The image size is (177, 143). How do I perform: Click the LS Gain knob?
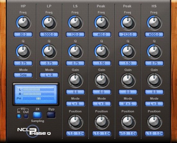[x=75, y=80]
